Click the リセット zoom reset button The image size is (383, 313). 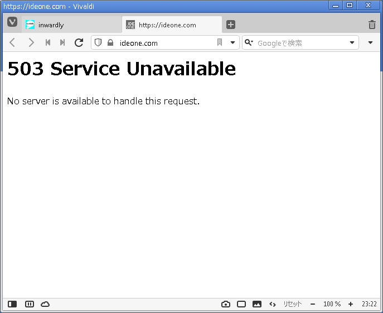coord(292,304)
